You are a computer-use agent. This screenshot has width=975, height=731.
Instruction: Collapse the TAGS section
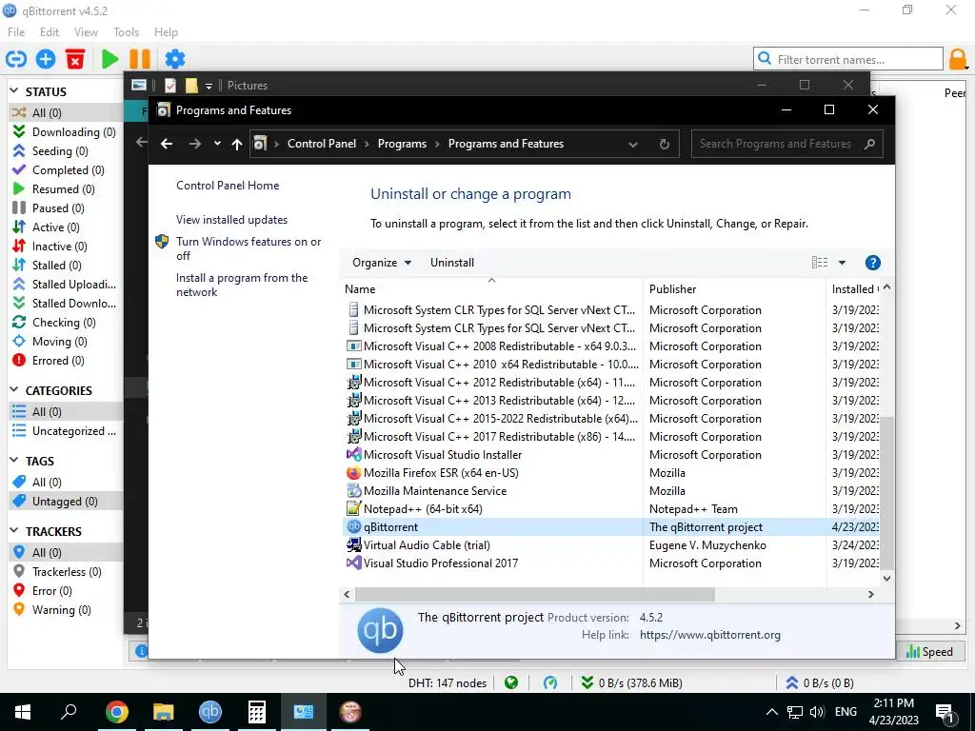click(x=13, y=461)
